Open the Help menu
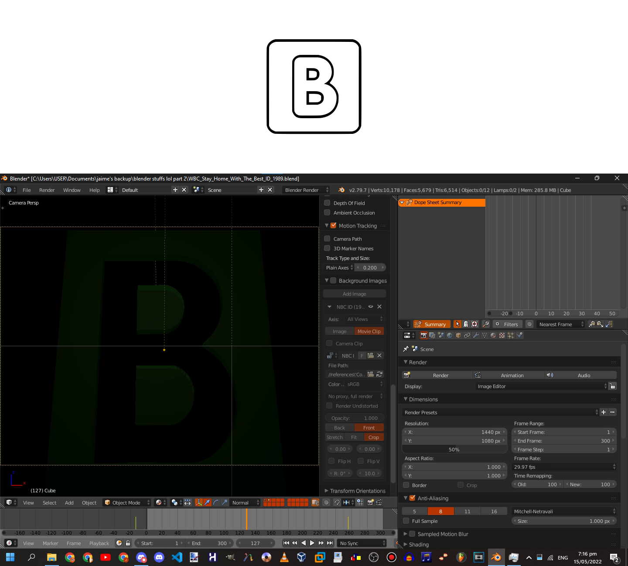The image size is (628, 566). [x=95, y=190]
